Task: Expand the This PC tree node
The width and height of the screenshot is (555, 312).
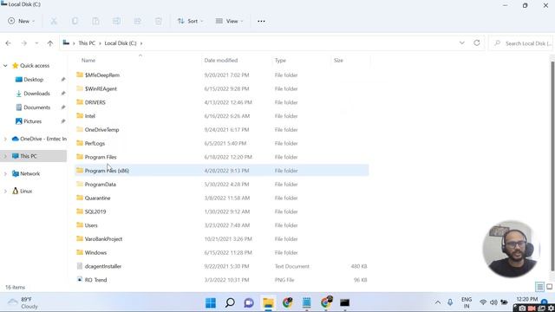Action: point(5,156)
